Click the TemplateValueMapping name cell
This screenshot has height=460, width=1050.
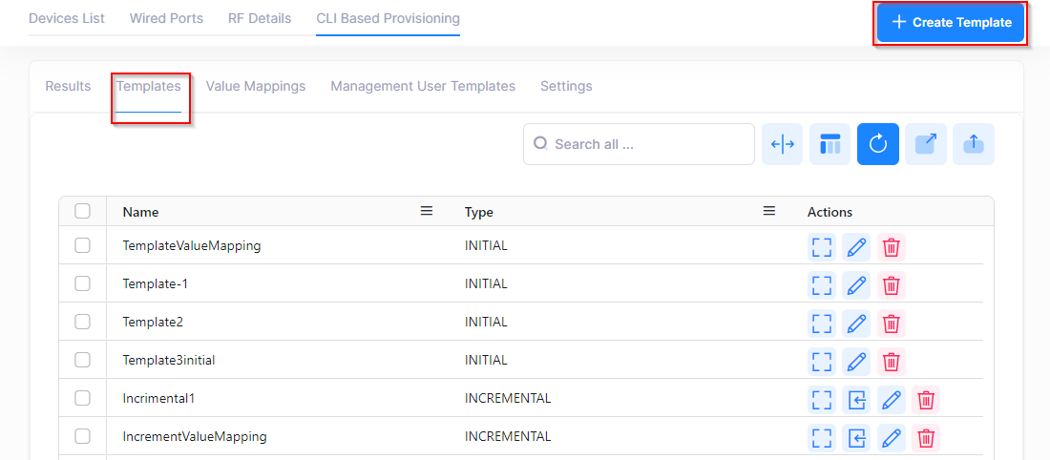click(192, 245)
